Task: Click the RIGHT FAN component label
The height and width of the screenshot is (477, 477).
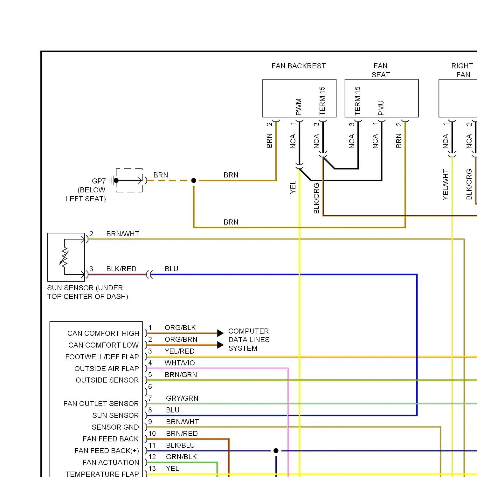Action: coord(462,70)
